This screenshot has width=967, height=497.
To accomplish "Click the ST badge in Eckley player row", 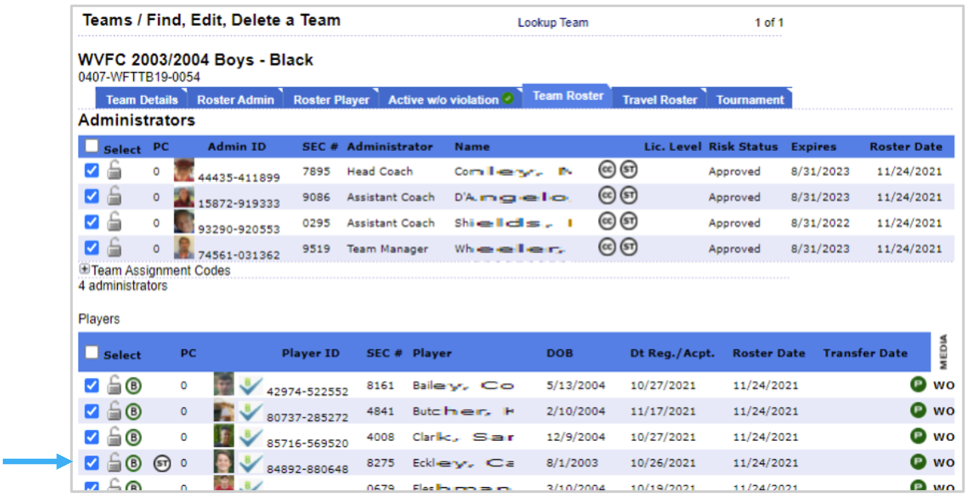I will tap(162, 463).
